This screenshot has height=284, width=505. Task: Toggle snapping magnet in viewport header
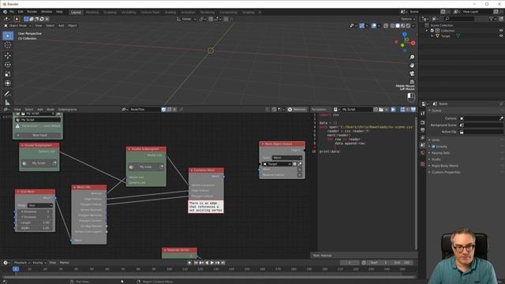211,19
